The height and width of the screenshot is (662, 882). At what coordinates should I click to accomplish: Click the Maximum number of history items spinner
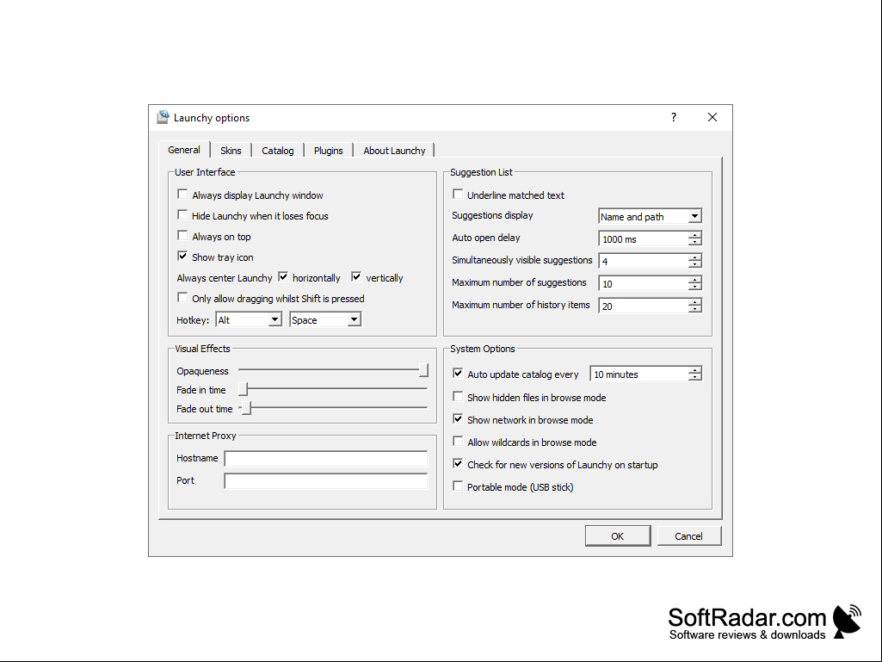coord(651,306)
